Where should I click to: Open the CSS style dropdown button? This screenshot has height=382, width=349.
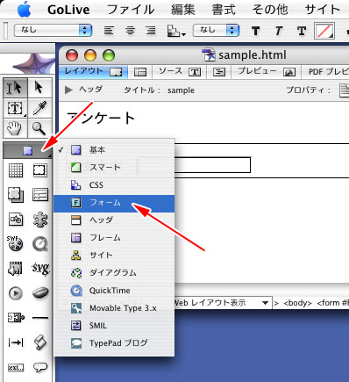point(175,31)
